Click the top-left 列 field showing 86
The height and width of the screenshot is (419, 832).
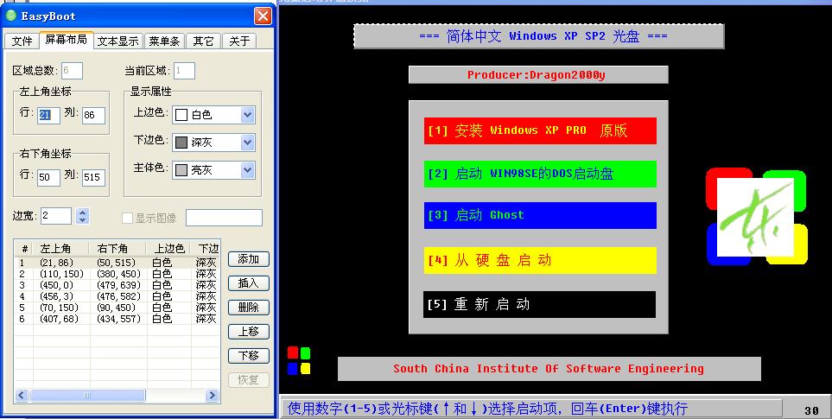(x=93, y=115)
